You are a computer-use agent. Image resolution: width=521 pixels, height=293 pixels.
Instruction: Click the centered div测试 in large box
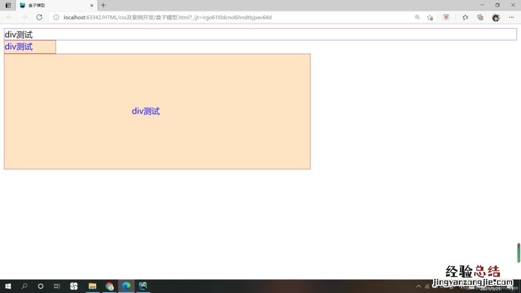145,111
